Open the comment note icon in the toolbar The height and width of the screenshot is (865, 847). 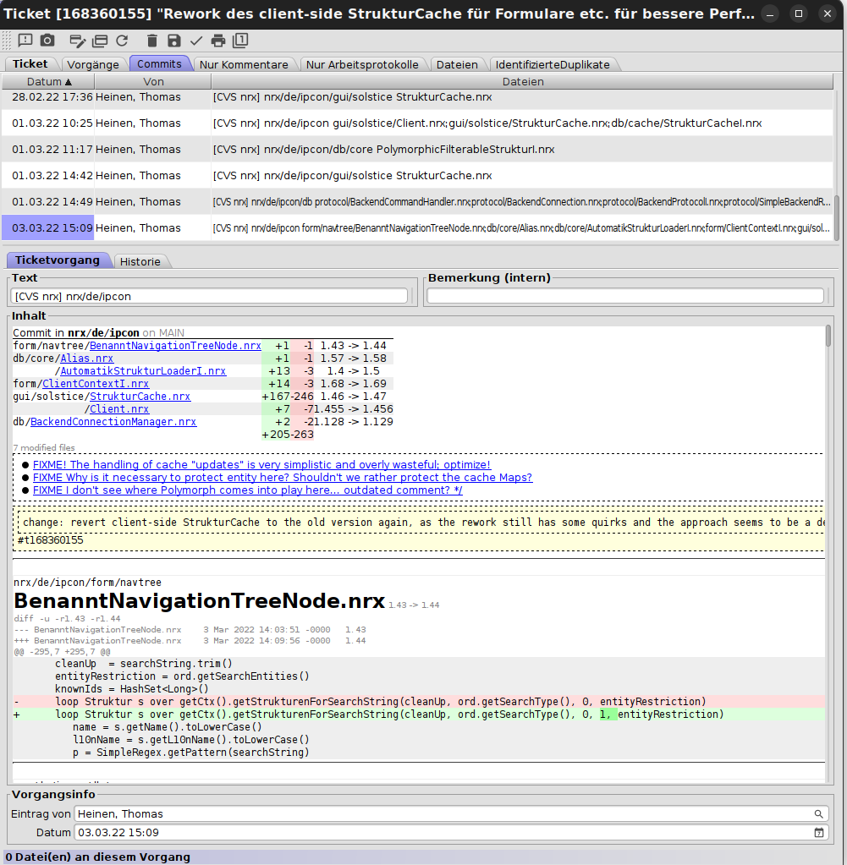25,40
